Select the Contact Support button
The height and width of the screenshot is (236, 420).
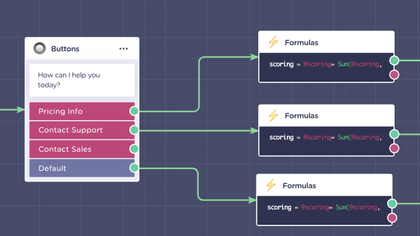point(82,130)
